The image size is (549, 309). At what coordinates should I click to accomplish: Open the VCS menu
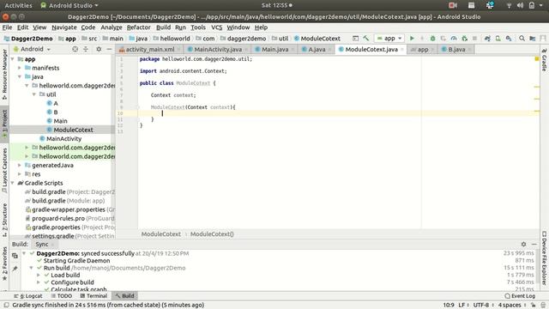click(x=217, y=27)
